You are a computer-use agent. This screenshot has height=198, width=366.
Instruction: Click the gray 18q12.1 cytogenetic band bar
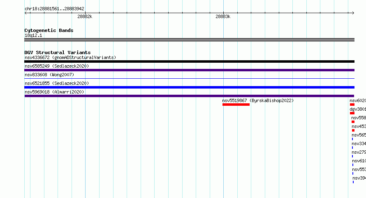click(189, 40)
